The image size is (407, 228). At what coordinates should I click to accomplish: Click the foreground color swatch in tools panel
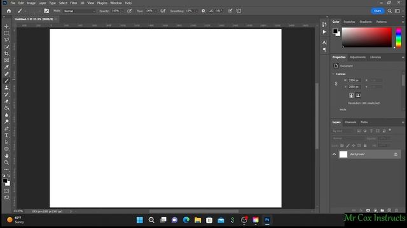coord(5,181)
